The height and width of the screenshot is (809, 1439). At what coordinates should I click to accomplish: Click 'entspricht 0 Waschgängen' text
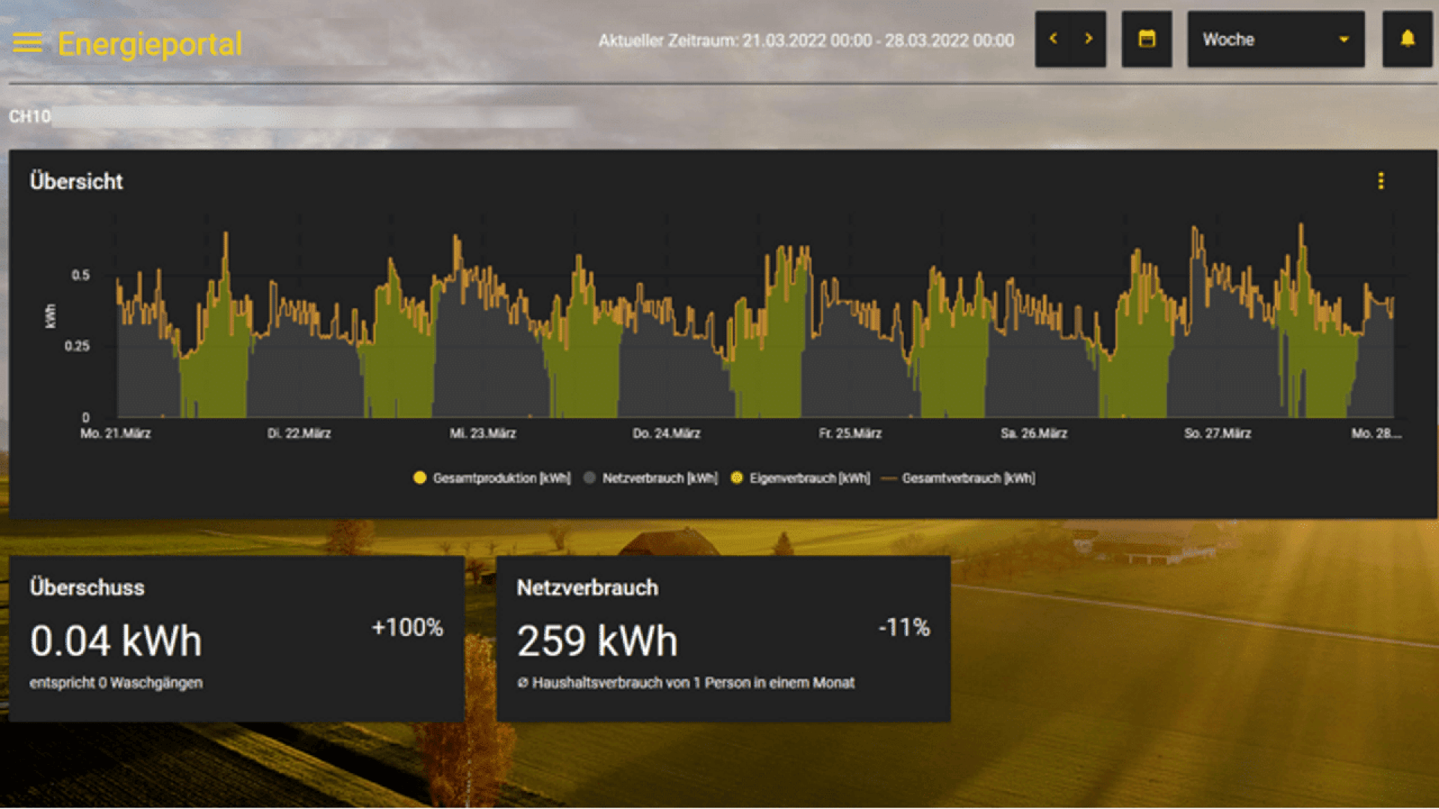116,683
